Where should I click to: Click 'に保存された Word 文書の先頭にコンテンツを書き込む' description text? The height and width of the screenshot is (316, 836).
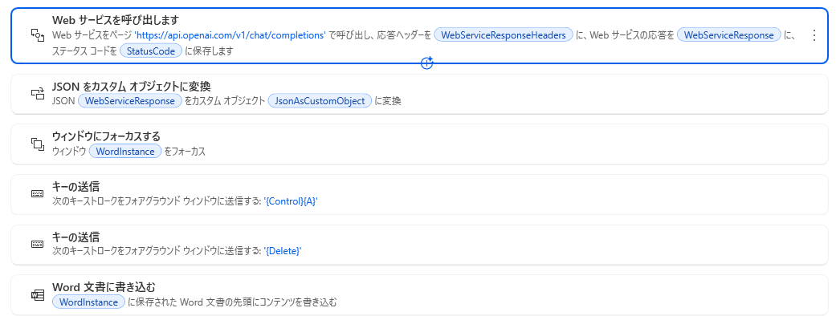point(232,302)
